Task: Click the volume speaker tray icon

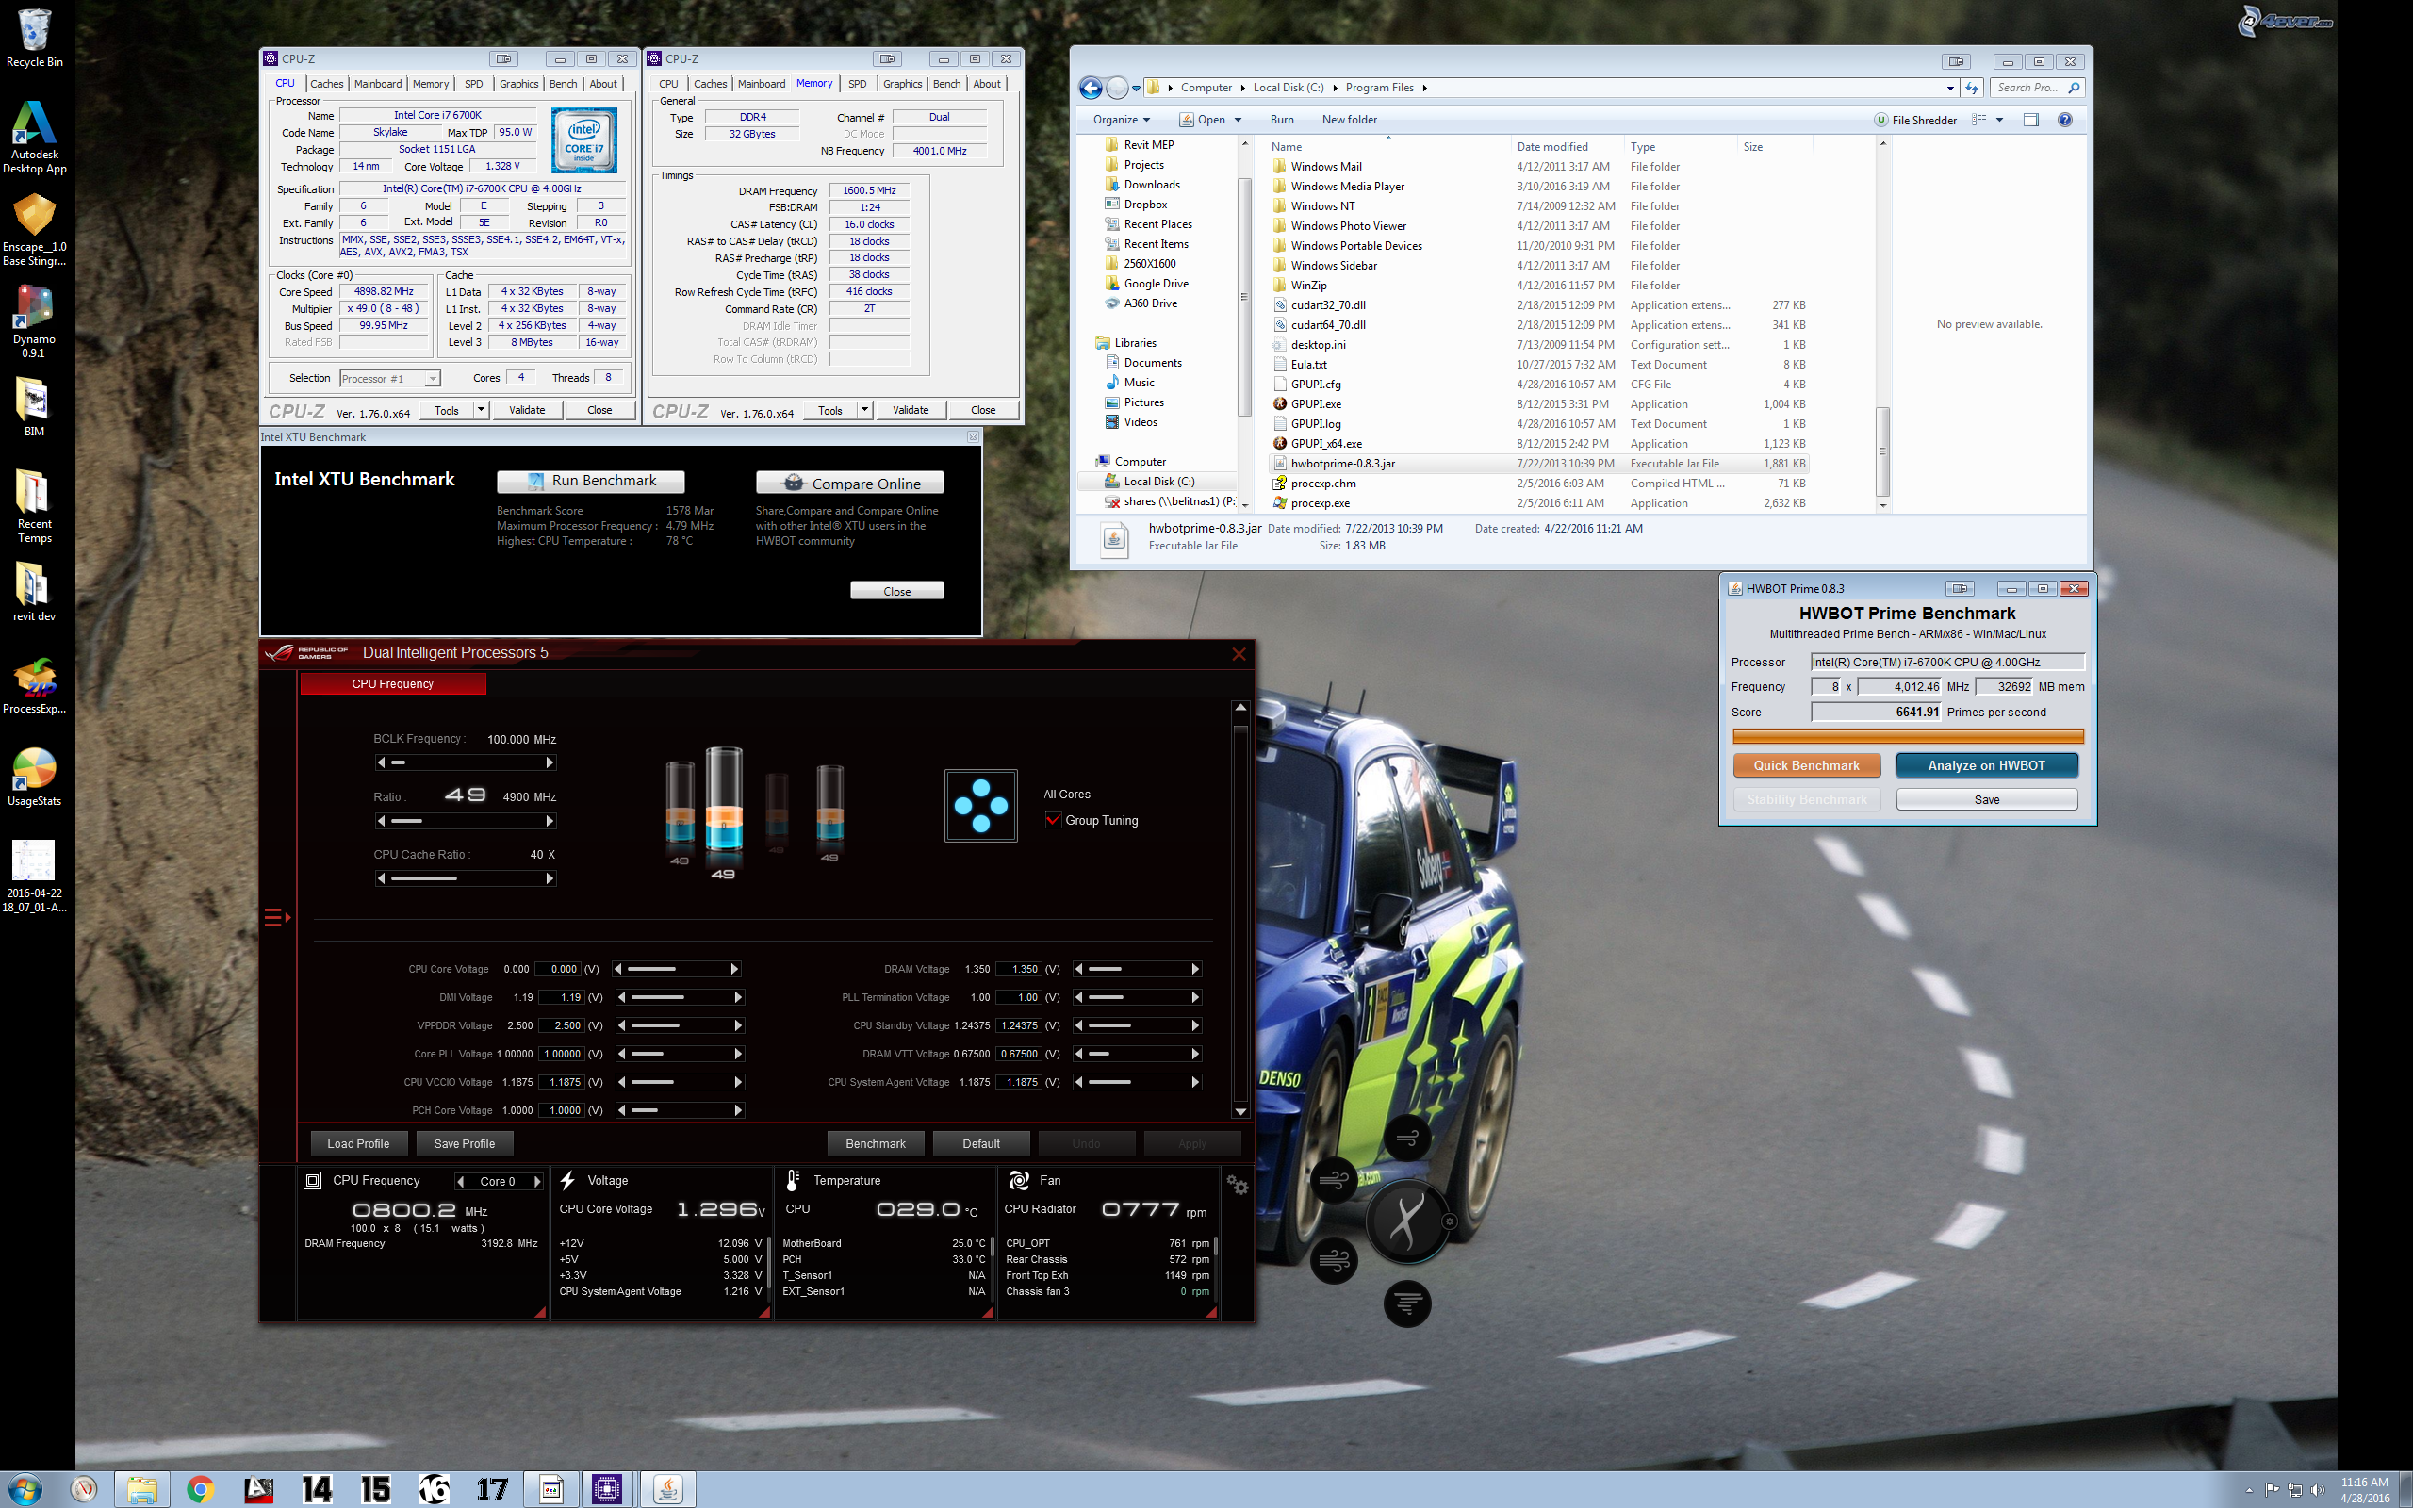Action: tap(2316, 1490)
